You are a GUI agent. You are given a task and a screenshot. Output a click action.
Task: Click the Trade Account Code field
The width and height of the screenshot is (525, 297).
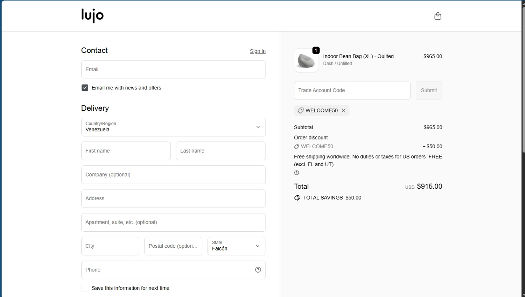[352, 90]
